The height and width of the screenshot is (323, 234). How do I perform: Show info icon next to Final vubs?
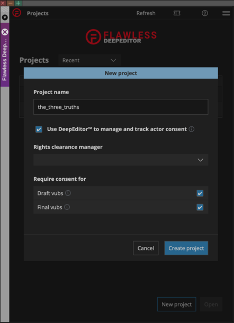click(x=67, y=207)
